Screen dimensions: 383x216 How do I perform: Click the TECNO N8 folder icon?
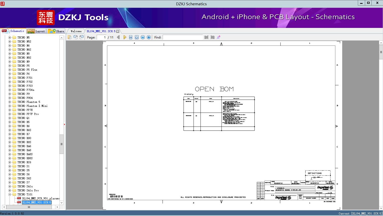(x=14, y=54)
